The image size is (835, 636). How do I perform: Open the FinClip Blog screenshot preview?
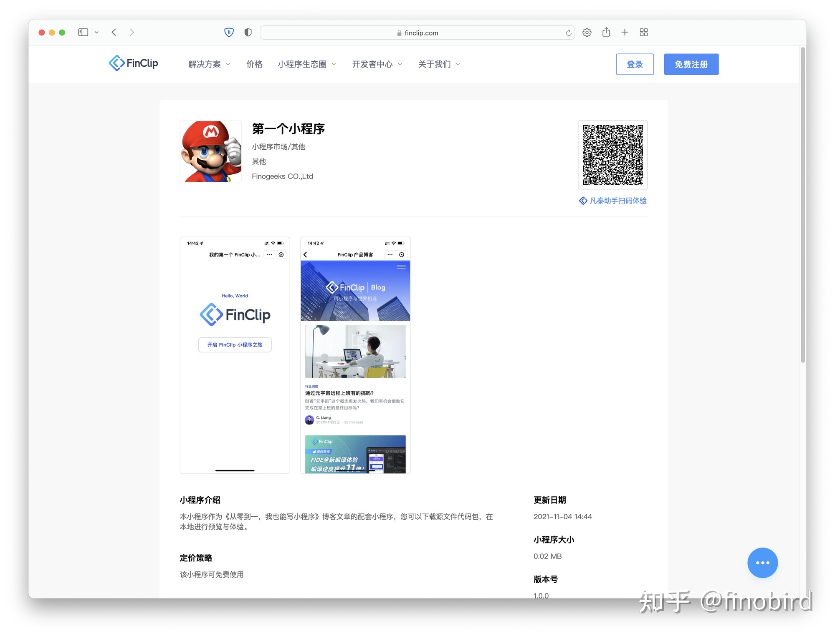[355, 355]
